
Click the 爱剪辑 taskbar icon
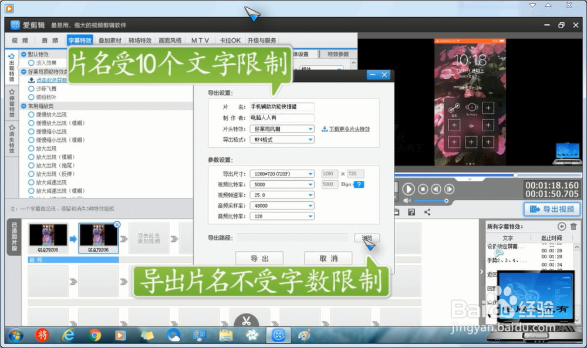pos(278,335)
